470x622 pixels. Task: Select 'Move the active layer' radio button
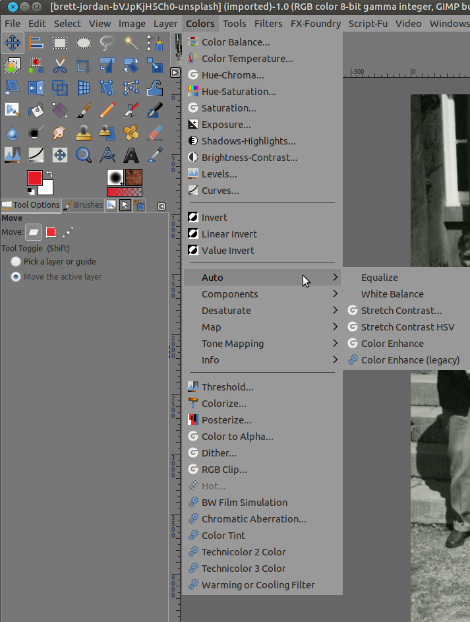click(x=15, y=277)
